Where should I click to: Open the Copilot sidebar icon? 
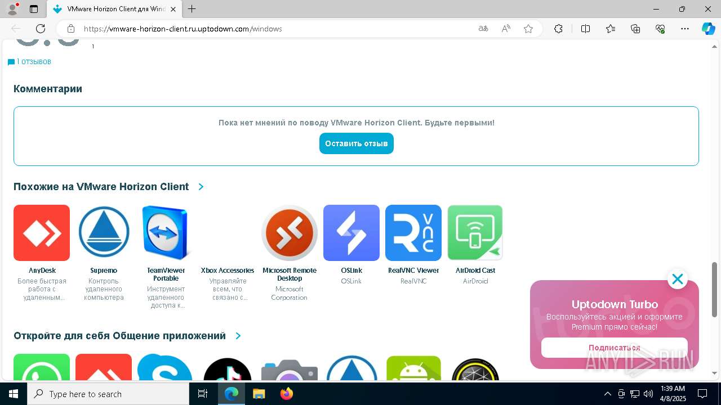[708, 29]
